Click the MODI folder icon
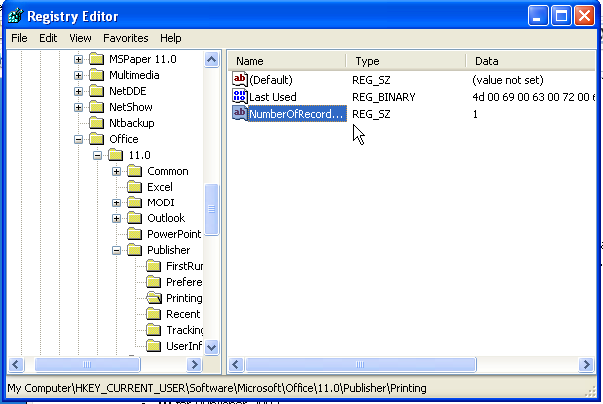This screenshot has width=603, height=404. [134, 202]
